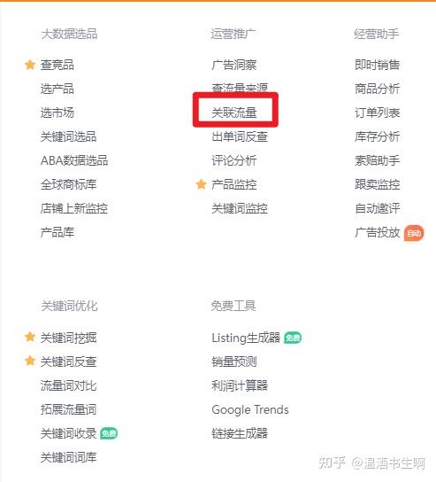436x482 pixels.
Task: Open the highlighted 关联流量 menu item
Action: point(234,113)
